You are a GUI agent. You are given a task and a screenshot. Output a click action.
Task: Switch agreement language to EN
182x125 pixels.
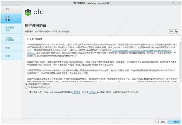(171, 31)
